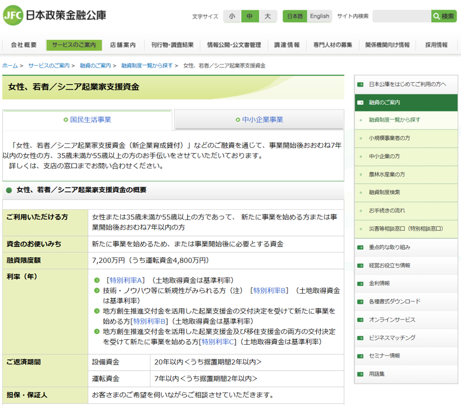The width and height of the screenshot is (461, 405).
Task: Click the search magnifier button
Action: 444,16
